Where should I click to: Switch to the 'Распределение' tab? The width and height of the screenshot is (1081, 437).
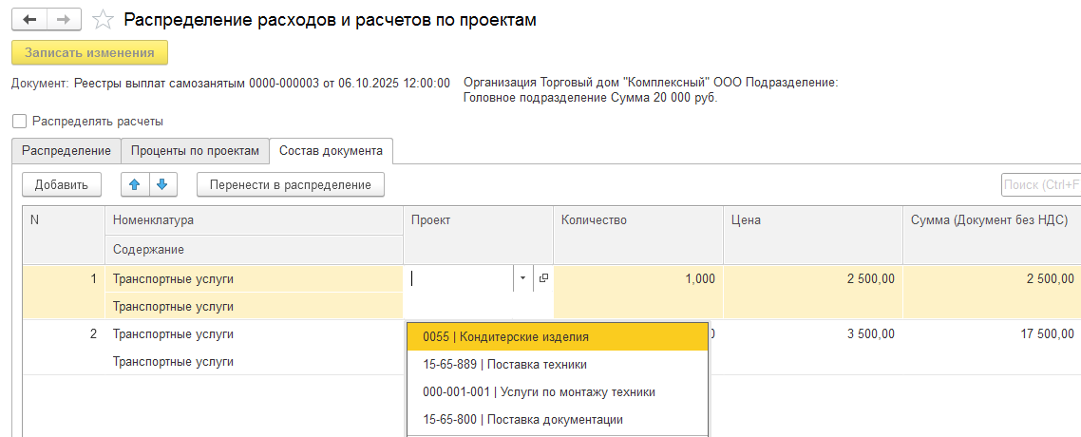pyautogui.click(x=66, y=150)
